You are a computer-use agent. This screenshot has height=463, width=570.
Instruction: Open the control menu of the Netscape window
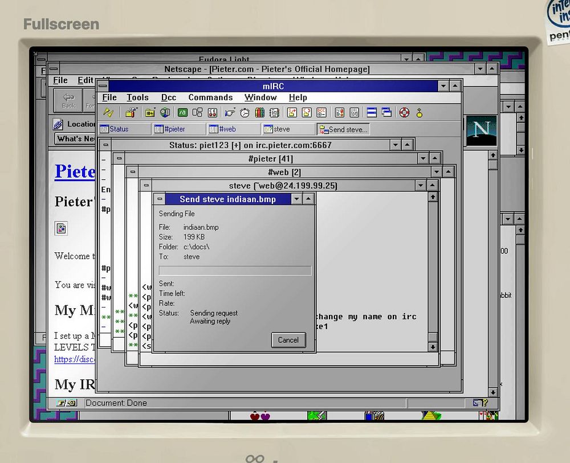coord(54,69)
